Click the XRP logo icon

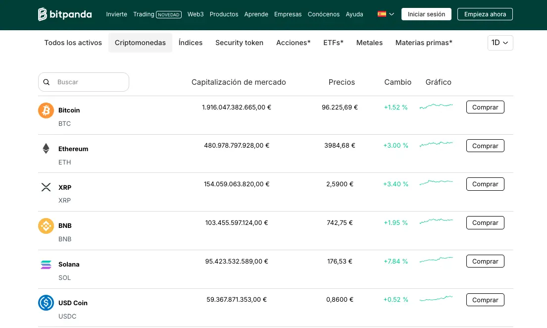(46, 187)
